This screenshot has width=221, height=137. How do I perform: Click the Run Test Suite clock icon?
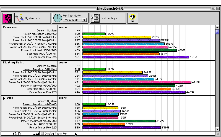[x=58, y=18]
